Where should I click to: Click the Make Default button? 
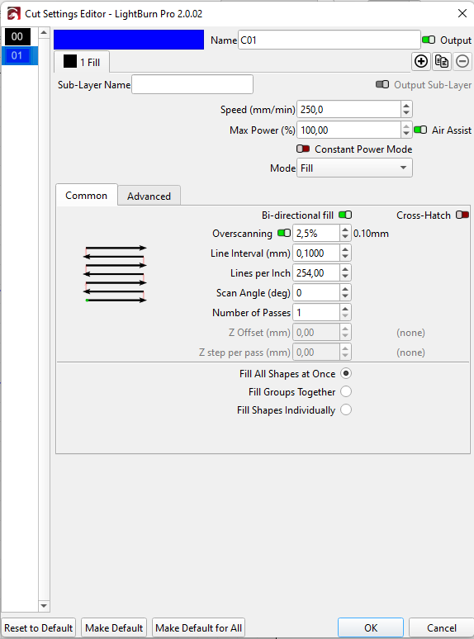[114, 627]
